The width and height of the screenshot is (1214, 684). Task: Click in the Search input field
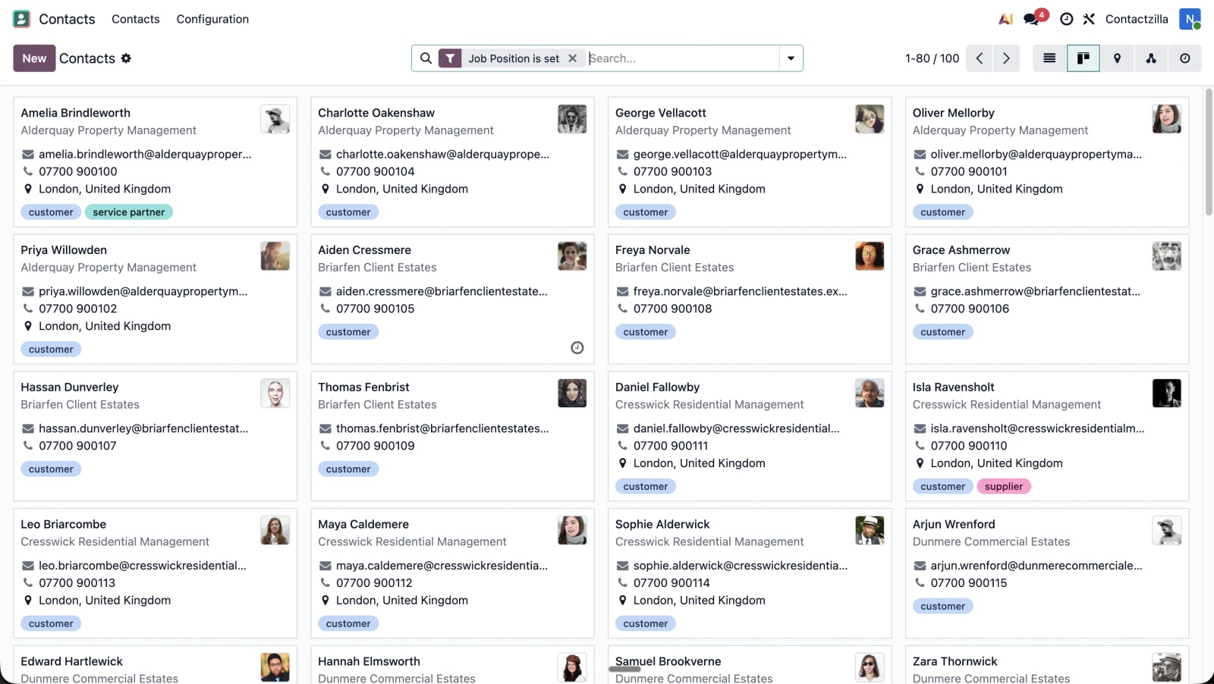tap(683, 58)
